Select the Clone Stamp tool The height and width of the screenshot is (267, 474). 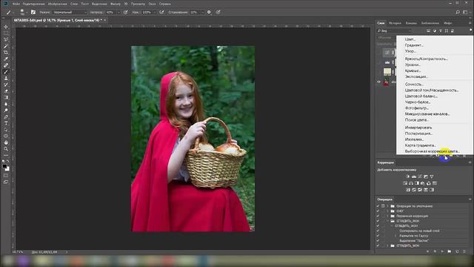[6, 78]
